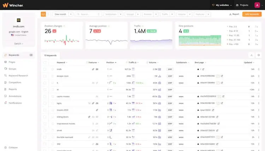Check the 300 row checkbox
The height and width of the screenshot is (151, 265).
point(45,144)
